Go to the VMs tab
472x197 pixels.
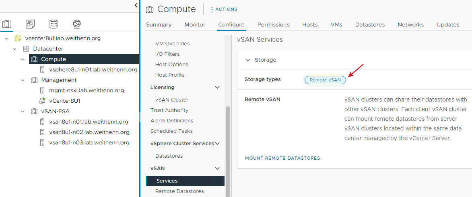[x=336, y=24]
